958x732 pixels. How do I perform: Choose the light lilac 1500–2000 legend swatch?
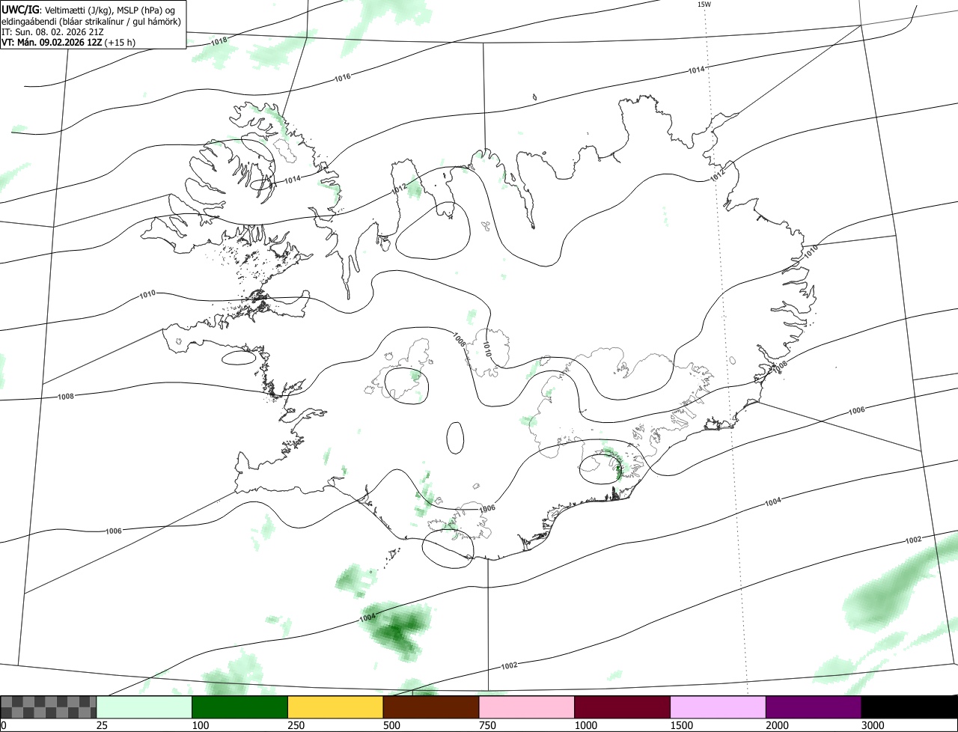coord(718,707)
